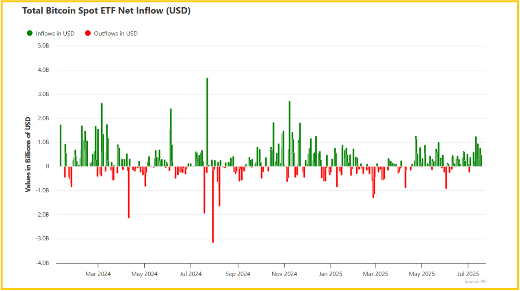This screenshot has width=520, height=291.
Task: Click the 'Jul 2025' x-axis label
Action: coord(468,274)
